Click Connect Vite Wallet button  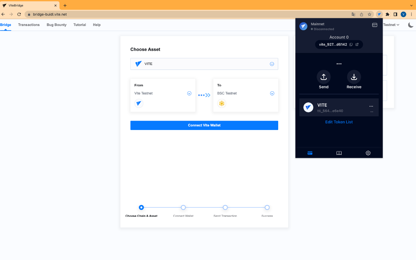[204, 125]
